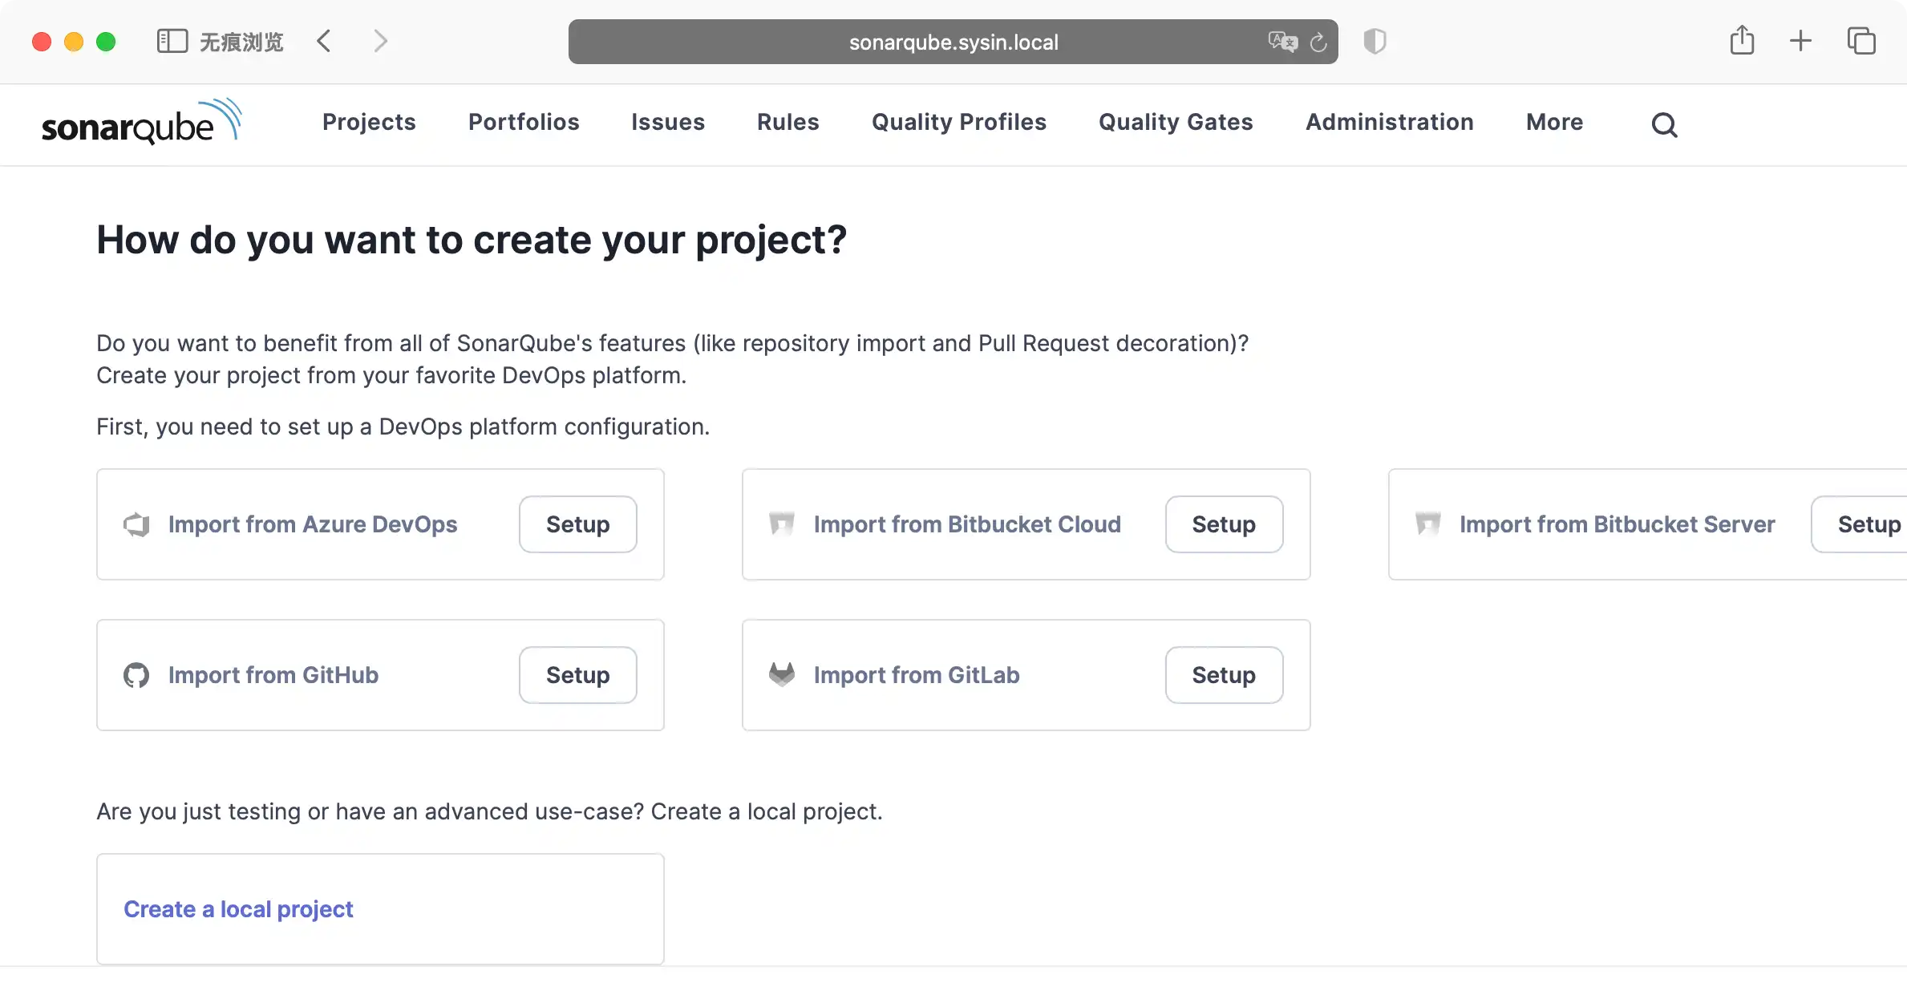
Task: Click the address bar input field
Action: pyautogui.click(x=952, y=40)
